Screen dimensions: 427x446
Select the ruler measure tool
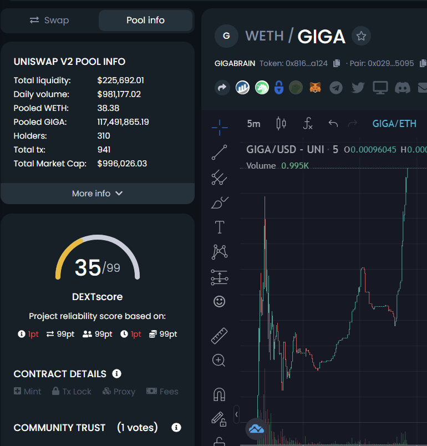pos(220,336)
